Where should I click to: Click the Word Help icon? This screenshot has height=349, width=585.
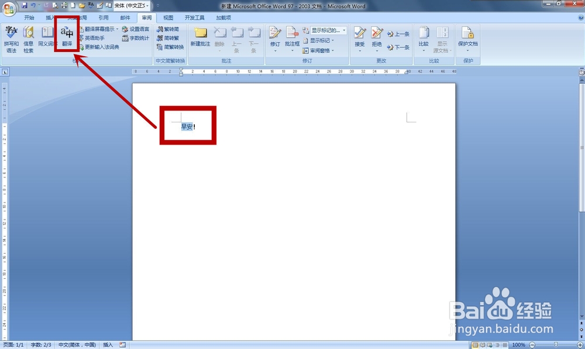point(580,18)
